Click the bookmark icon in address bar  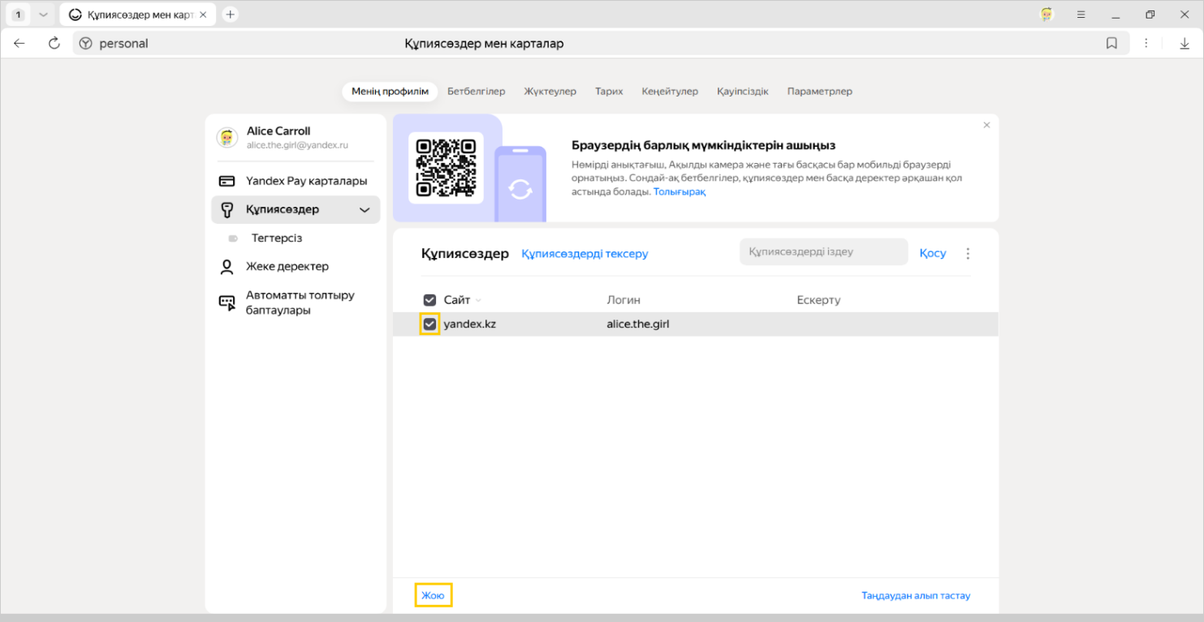[1111, 43]
